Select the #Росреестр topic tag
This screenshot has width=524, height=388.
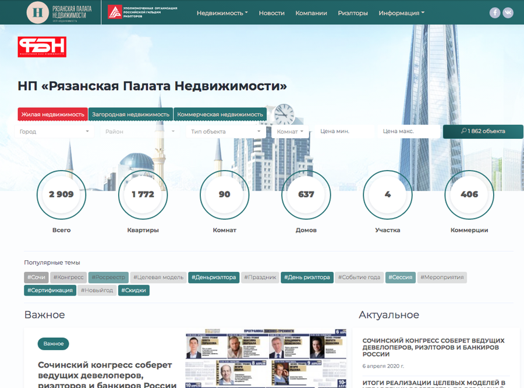coord(108,277)
